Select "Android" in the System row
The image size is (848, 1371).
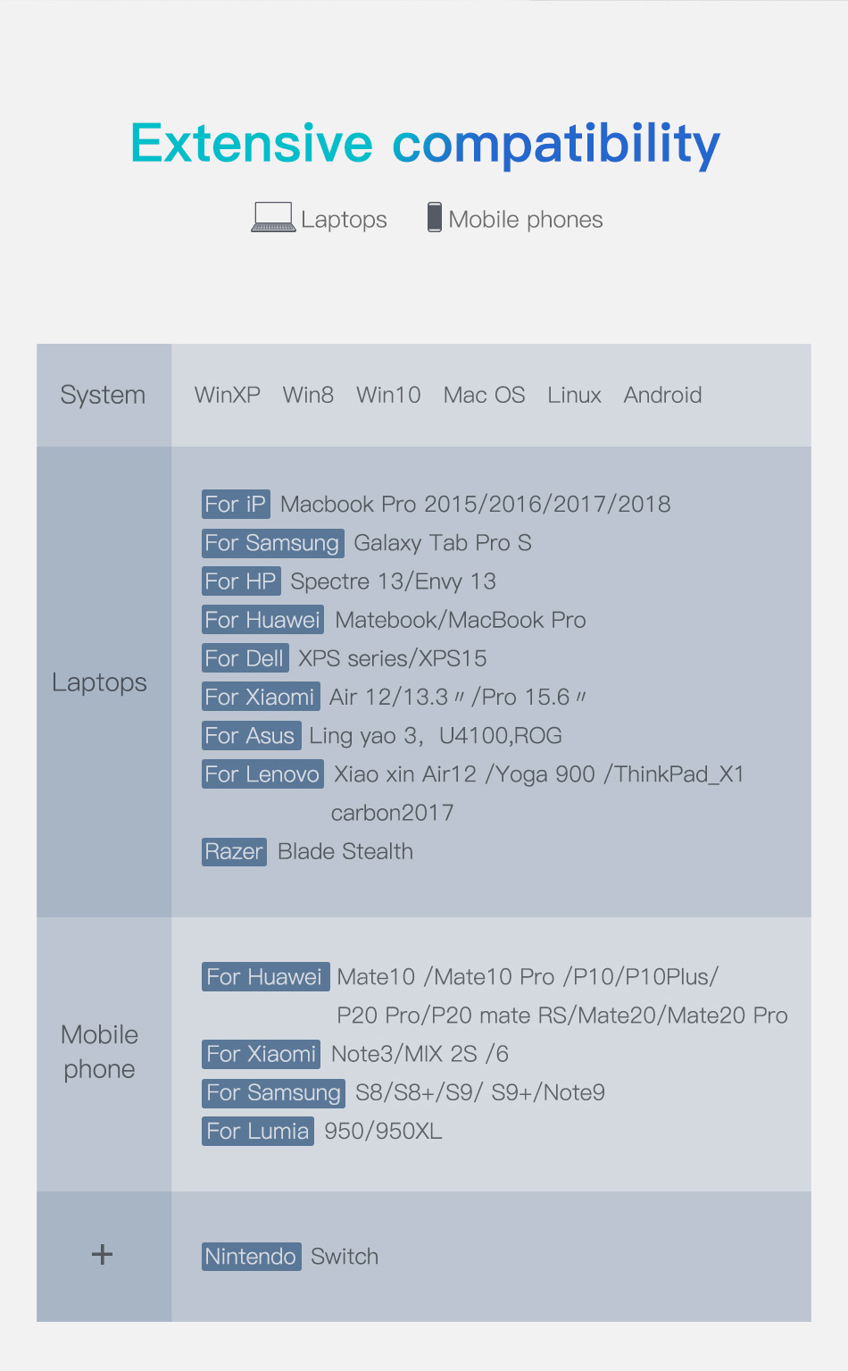pos(663,395)
